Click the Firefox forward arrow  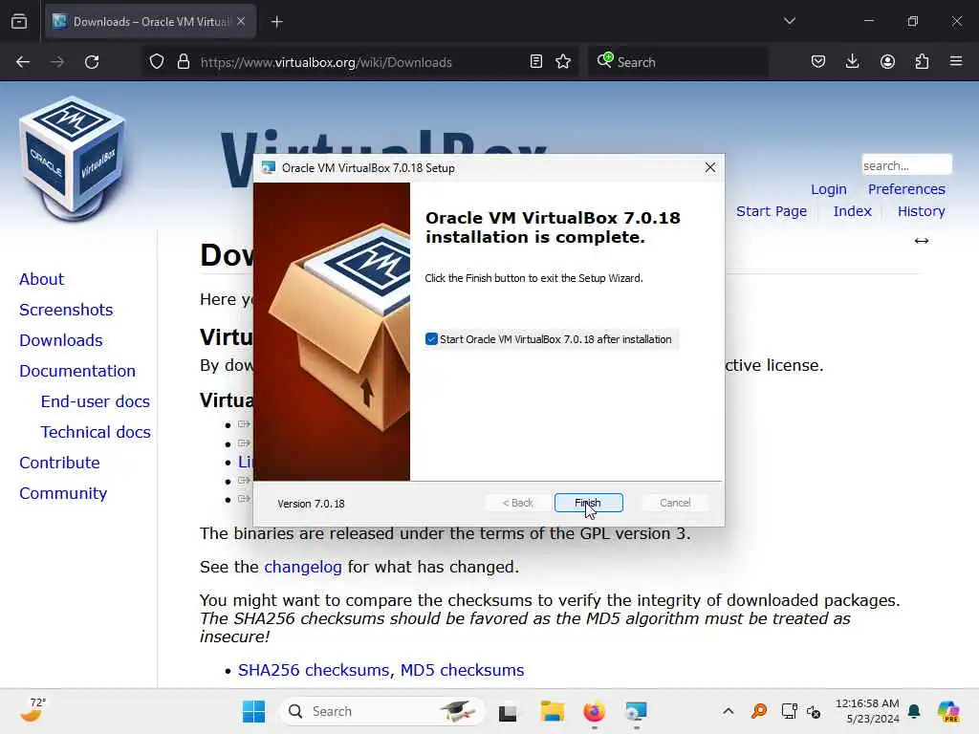57,62
